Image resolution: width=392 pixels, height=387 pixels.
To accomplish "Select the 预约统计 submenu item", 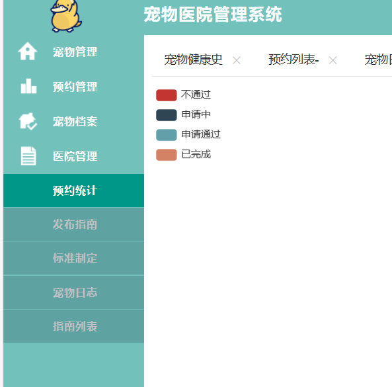I will click(74, 191).
